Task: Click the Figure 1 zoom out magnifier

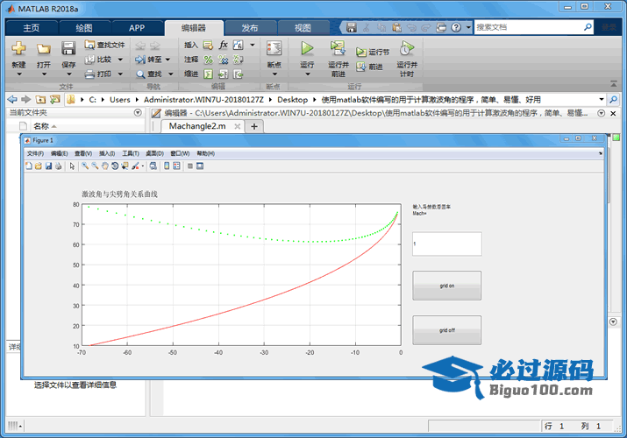Action: pos(95,166)
